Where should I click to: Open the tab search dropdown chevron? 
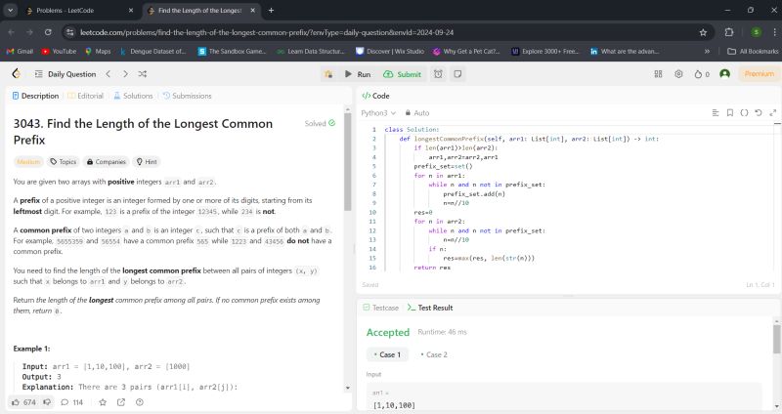coord(10,10)
